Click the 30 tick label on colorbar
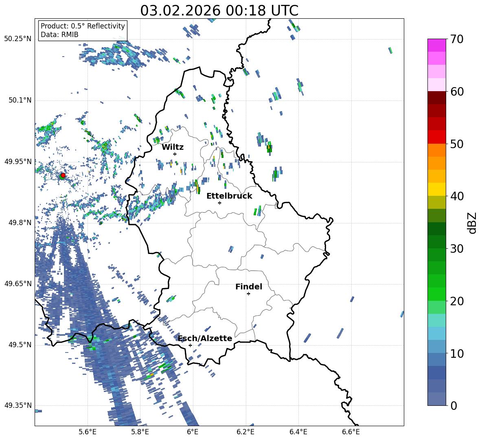 (457, 249)
